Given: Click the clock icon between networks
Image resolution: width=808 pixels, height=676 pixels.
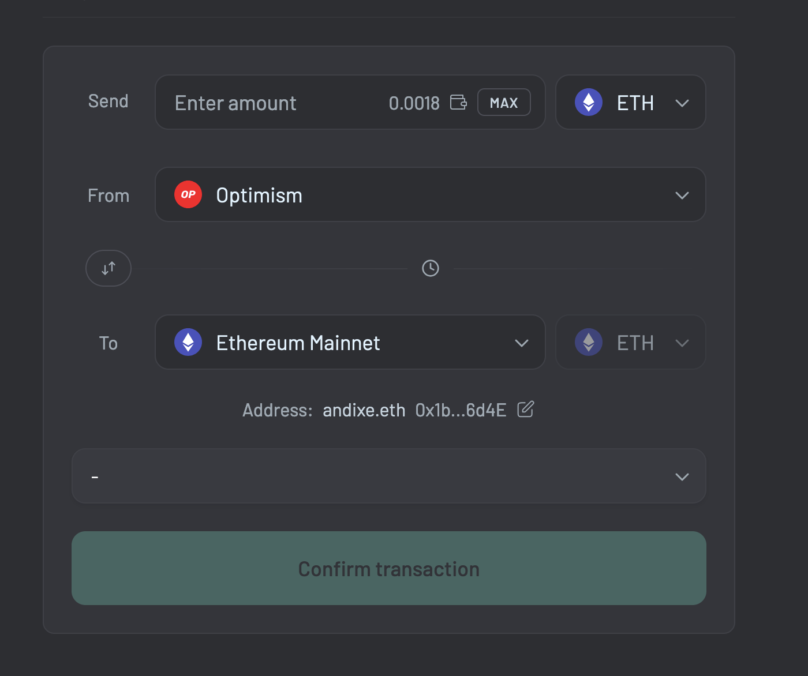Looking at the screenshot, I should point(431,268).
